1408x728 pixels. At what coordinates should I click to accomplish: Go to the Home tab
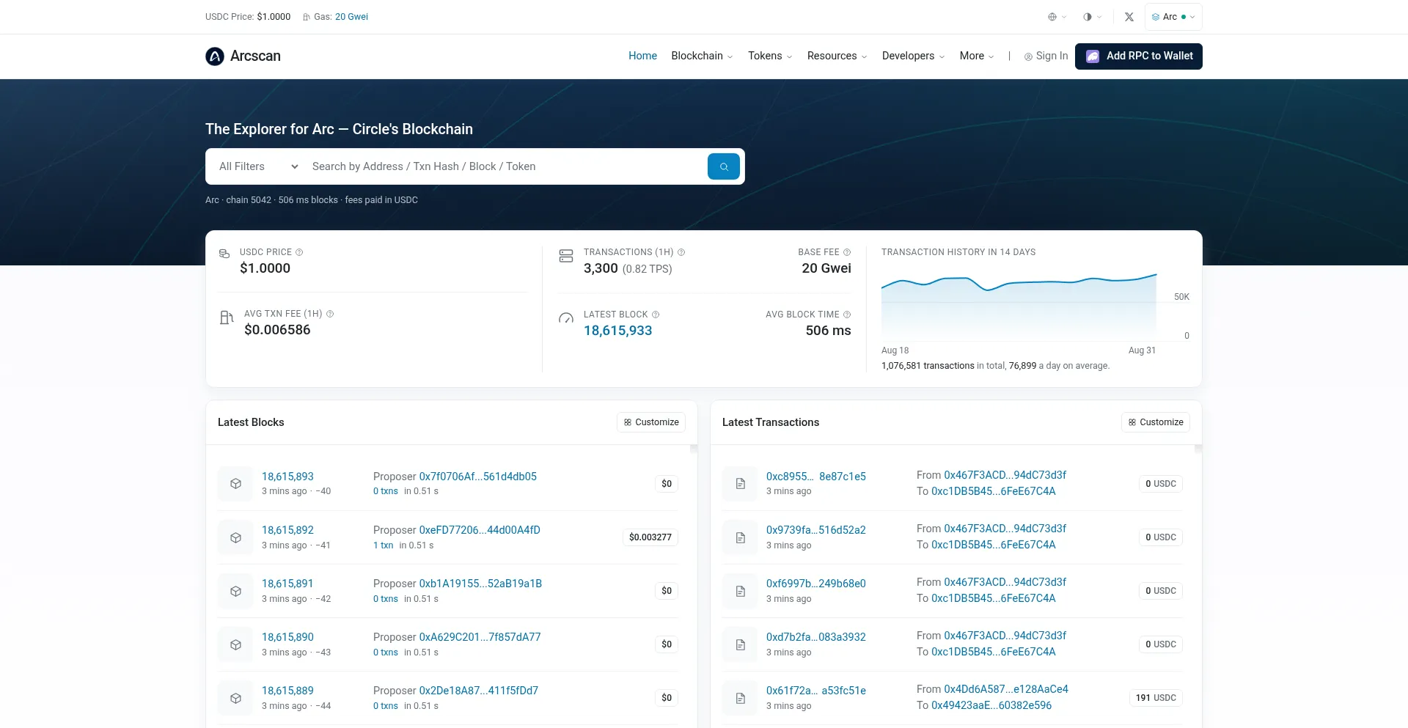(642, 56)
